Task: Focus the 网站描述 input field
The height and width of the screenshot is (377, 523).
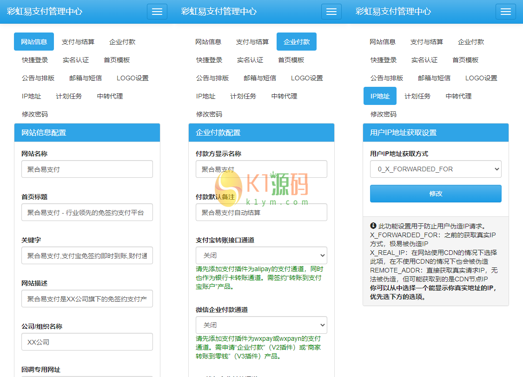Action: click(x=87, y=299)
